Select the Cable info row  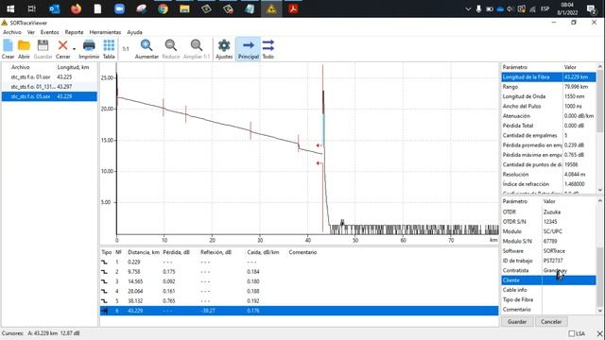coord(548,290)
